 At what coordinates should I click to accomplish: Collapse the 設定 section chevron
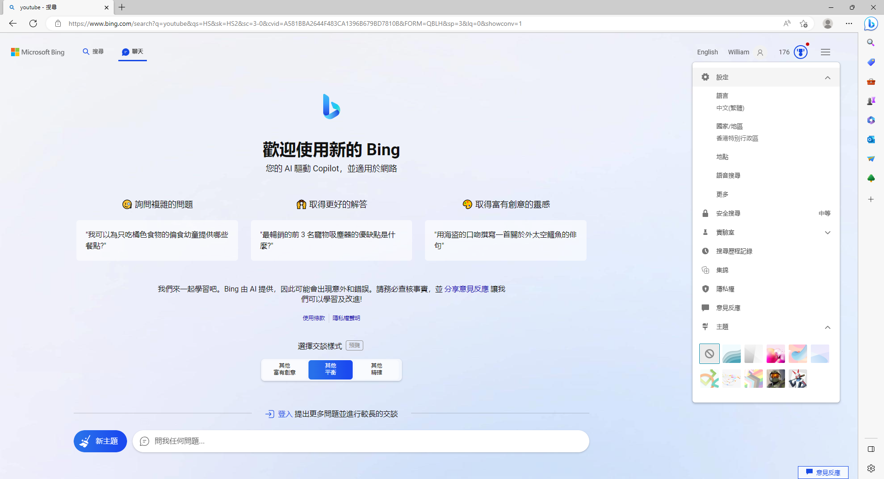point(827,77)
